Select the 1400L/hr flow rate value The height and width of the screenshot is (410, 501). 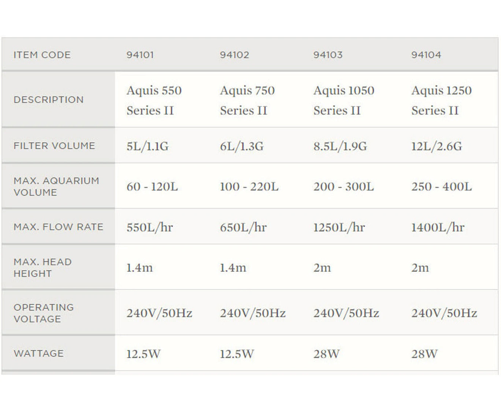click(x=438, y=227)
